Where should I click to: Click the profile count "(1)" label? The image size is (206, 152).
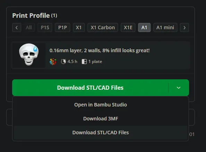tap(54, 16)
